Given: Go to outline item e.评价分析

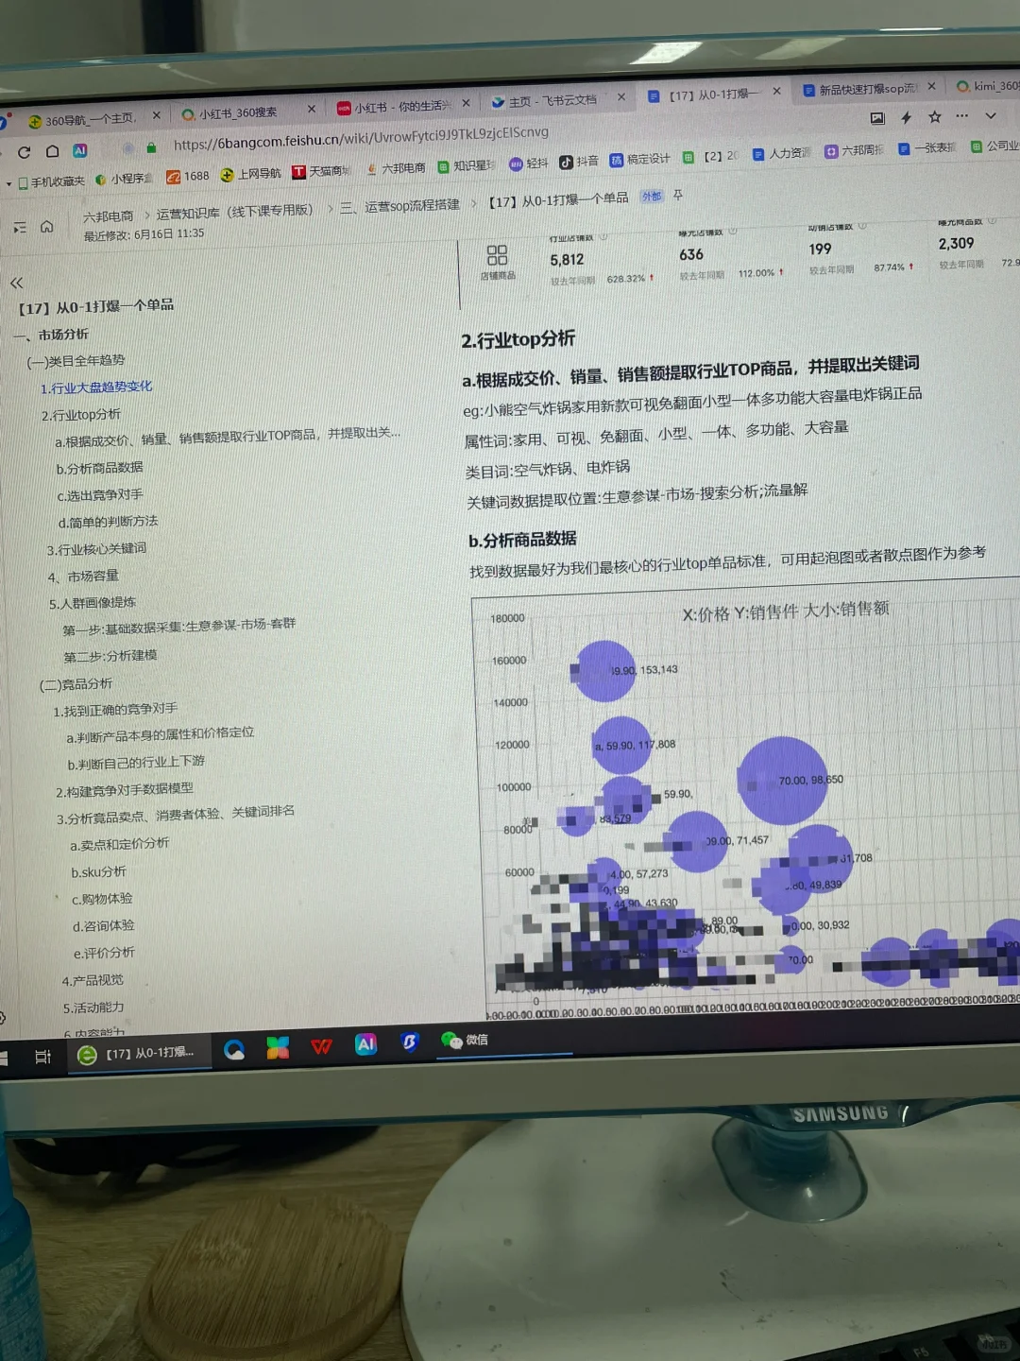Looking at the screenshot, I should (x=104, y=953).
